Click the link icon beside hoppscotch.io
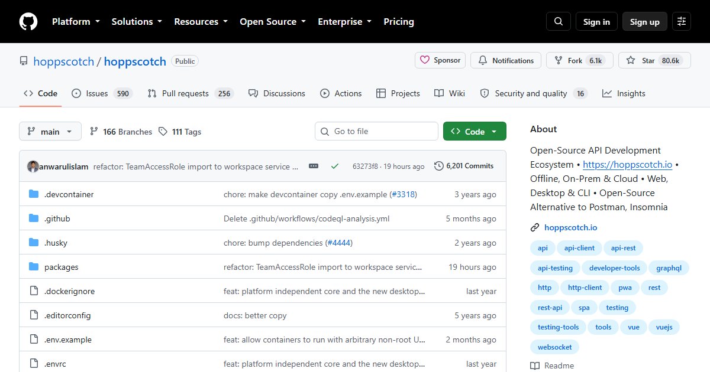710x372 pixels. tap(535, 227)
